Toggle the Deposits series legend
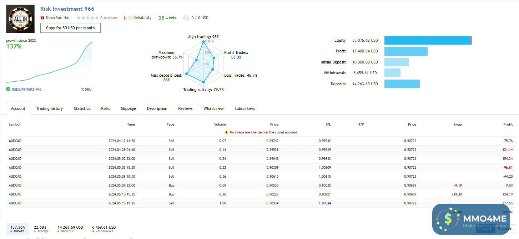519x239 pixels. (70, 229)
